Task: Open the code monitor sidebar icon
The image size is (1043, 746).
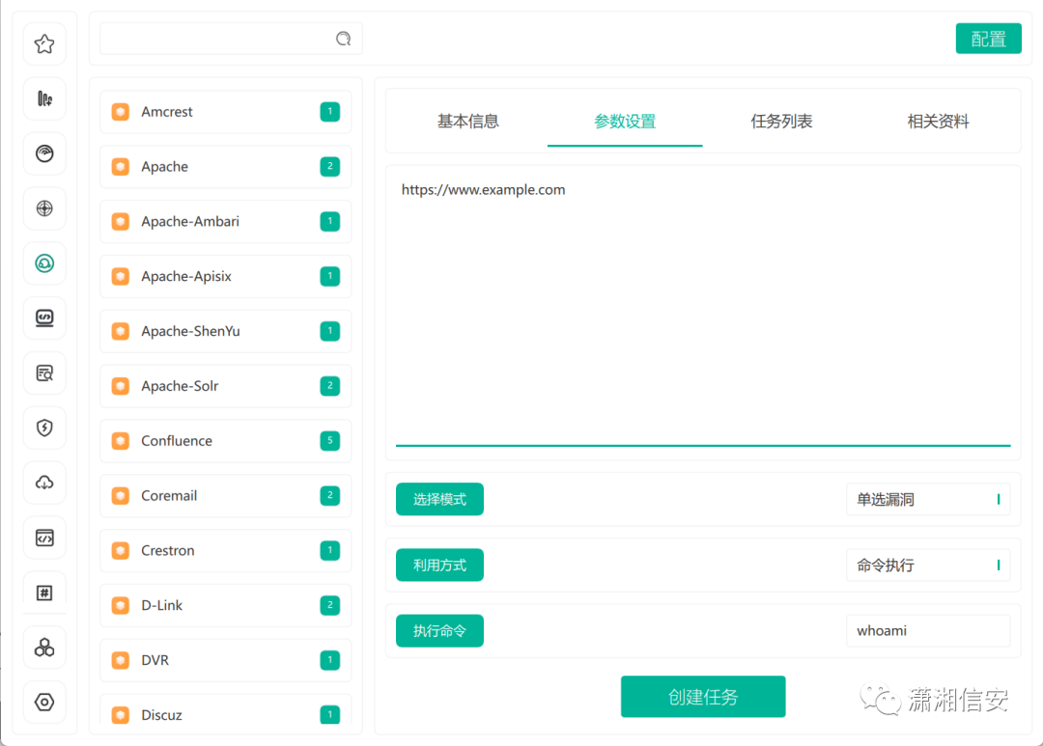Action: [x=44, y=318]
